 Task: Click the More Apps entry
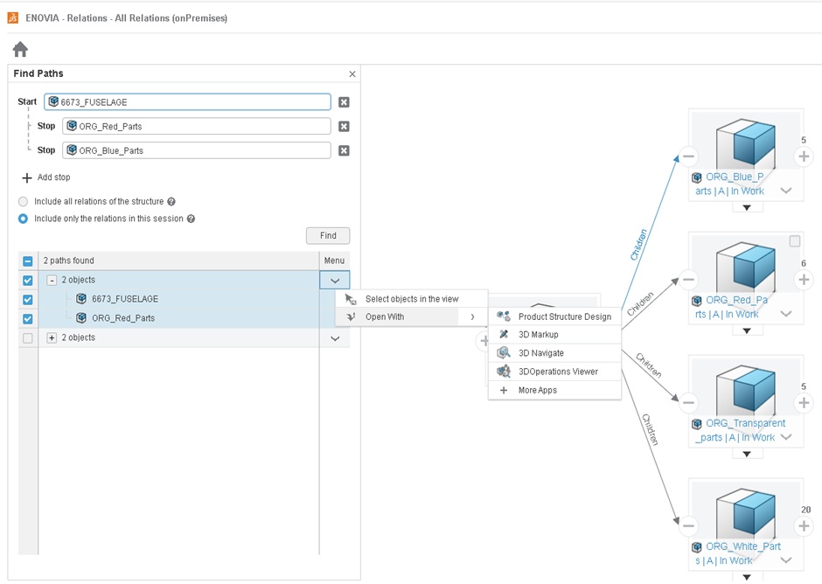(x=537, y=390)
